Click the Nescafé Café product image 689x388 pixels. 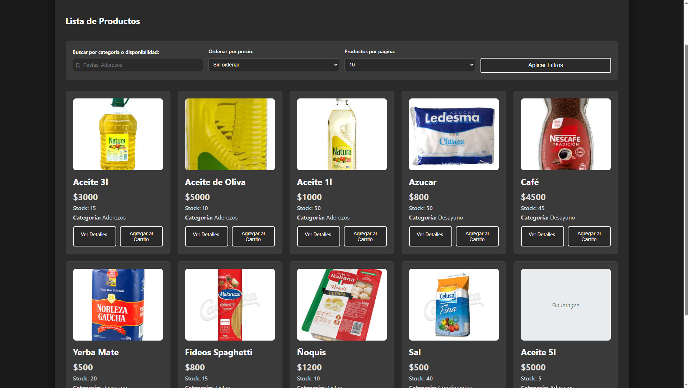pyautogui.click(x=566, y=134)
